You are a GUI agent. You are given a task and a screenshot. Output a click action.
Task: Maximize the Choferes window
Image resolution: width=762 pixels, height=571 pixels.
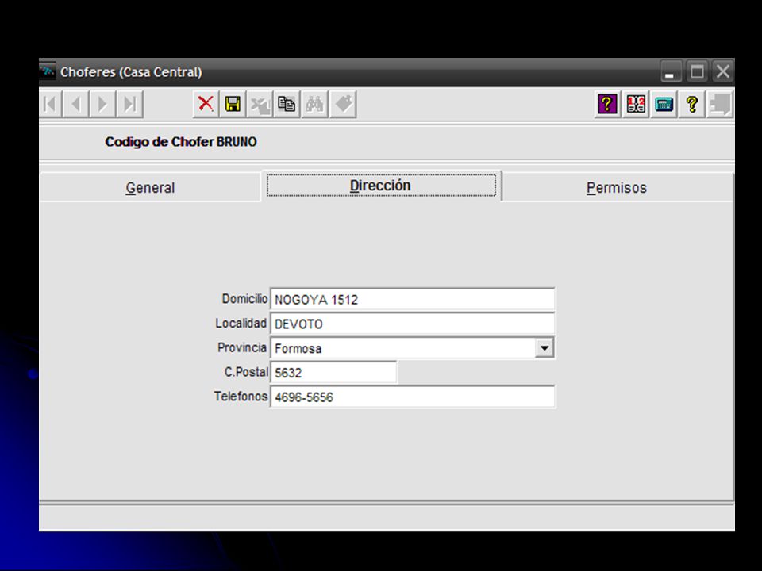point(697,72)
